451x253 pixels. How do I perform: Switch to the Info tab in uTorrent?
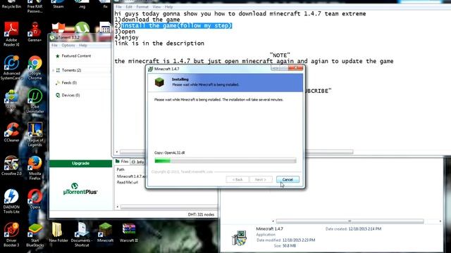coord(137,162)
